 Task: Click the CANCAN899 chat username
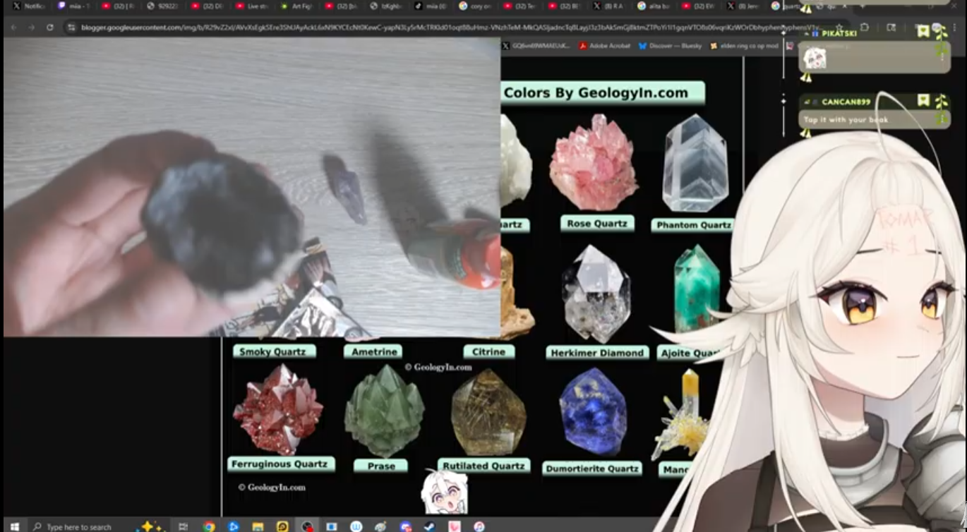[x=846, y=102]
